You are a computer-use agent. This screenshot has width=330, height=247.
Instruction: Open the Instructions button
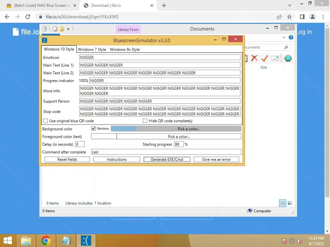click(117, 160)
